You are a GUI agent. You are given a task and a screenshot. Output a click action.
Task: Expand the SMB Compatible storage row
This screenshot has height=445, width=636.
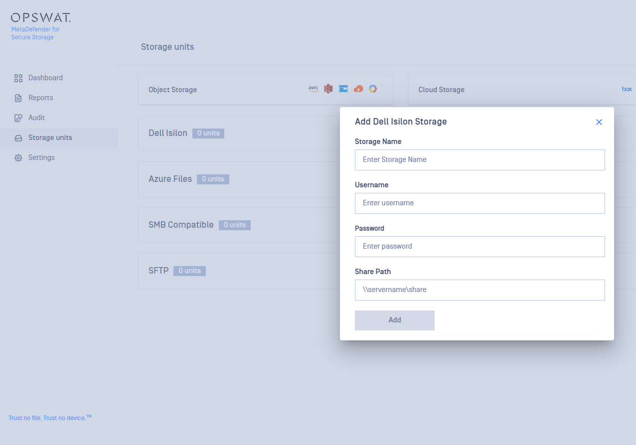tap(239, 225)
